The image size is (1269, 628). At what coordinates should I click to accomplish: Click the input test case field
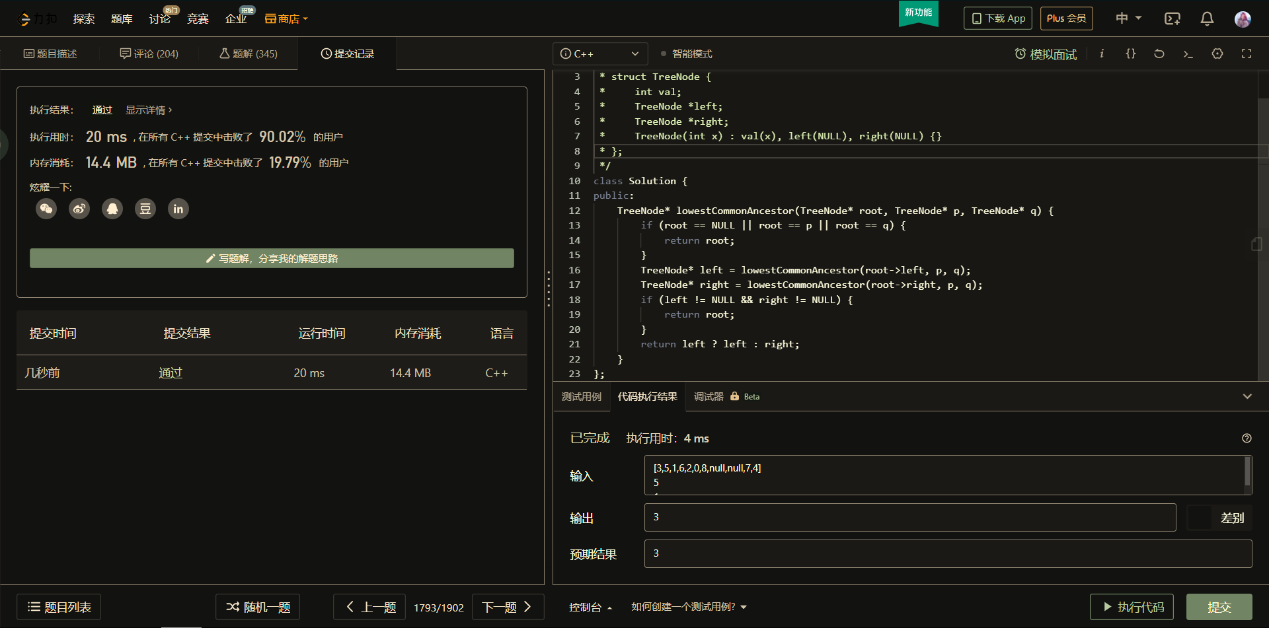[948, 475]
